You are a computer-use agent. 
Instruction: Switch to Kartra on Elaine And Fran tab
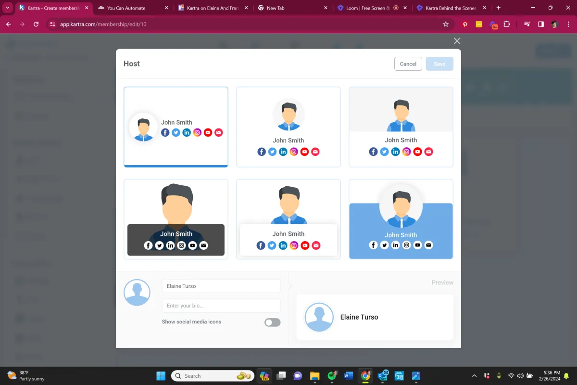pos(212,8)
